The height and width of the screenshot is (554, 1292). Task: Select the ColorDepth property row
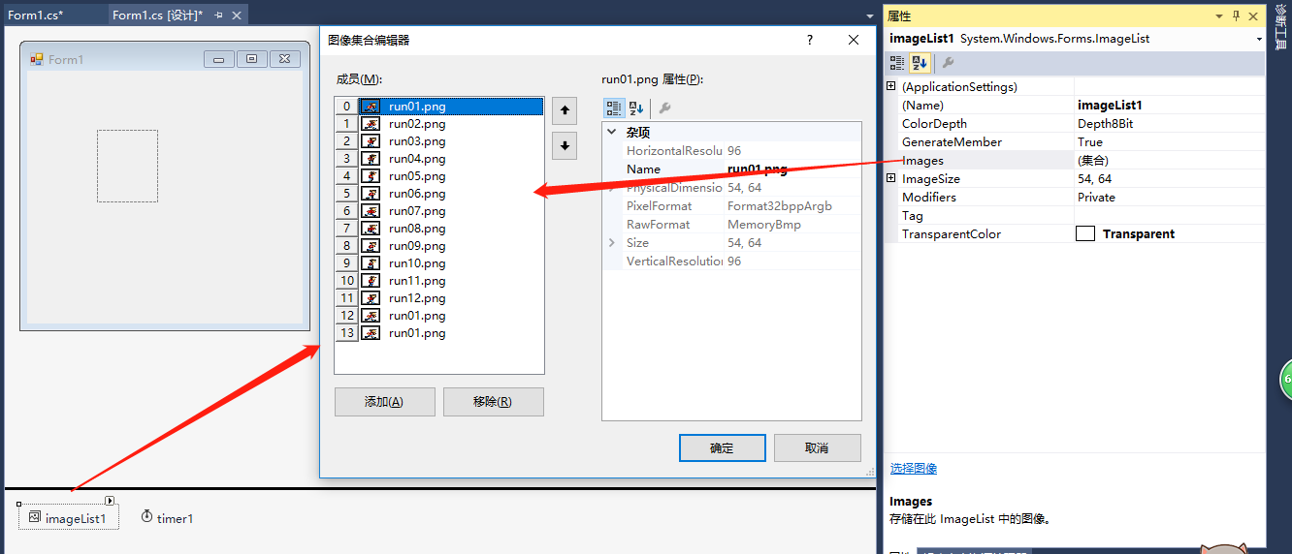point(1075,123)
